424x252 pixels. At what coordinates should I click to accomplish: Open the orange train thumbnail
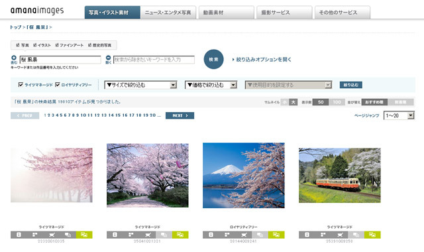(340, 175)
